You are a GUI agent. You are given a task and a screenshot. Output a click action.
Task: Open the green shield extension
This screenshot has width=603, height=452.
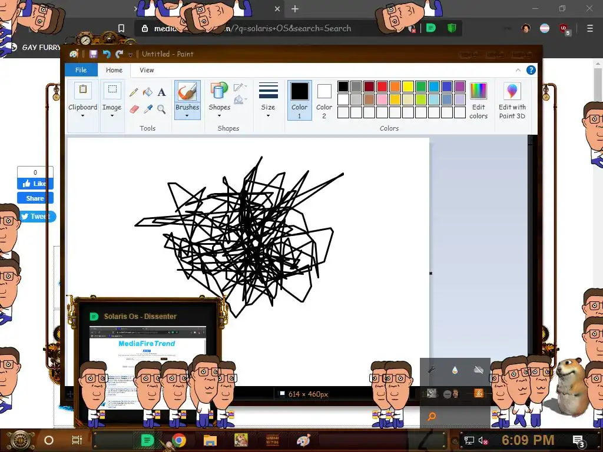452,28
